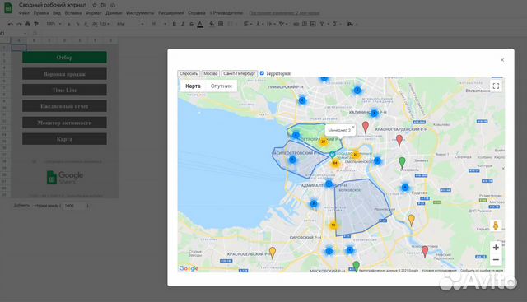Open the font size dropdown

(x=158, y=24)
